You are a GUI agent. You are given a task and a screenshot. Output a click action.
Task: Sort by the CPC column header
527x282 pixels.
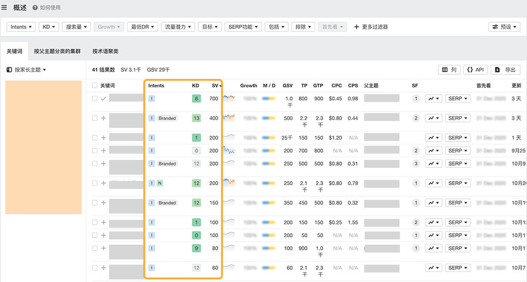[336, 85]
